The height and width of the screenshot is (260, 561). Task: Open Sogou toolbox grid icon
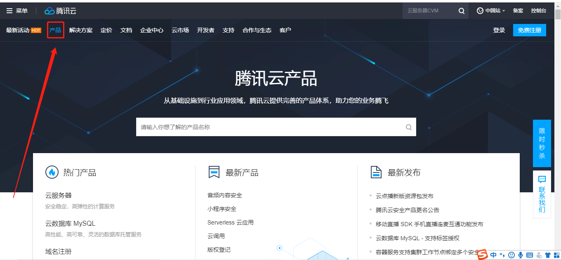pyautogui.click(x=556, y=255)
